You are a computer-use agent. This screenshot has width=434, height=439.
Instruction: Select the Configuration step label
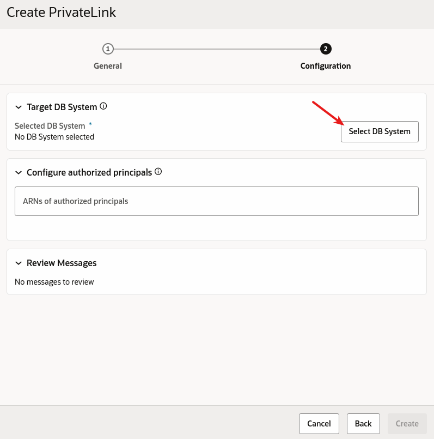pyautogui.click(x=326, y=66)
